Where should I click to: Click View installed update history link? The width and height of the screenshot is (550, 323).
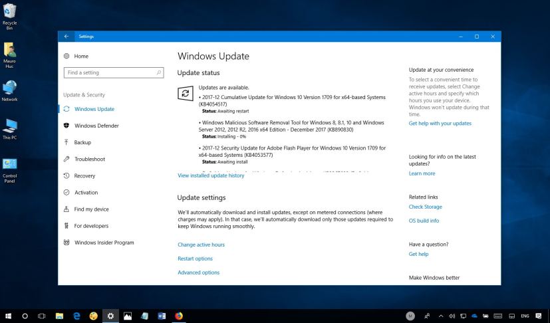(x=211, y=175)
